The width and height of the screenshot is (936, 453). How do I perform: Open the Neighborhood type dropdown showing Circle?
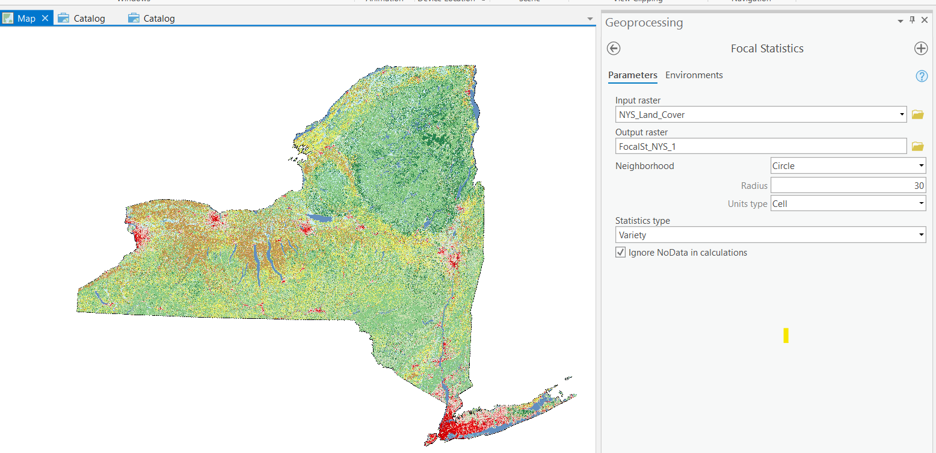921,166
